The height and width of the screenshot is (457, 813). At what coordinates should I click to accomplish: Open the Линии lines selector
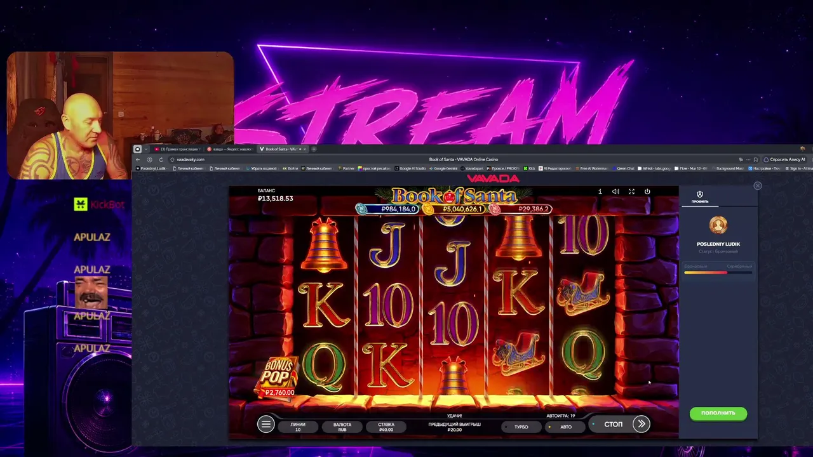point(298,427)
